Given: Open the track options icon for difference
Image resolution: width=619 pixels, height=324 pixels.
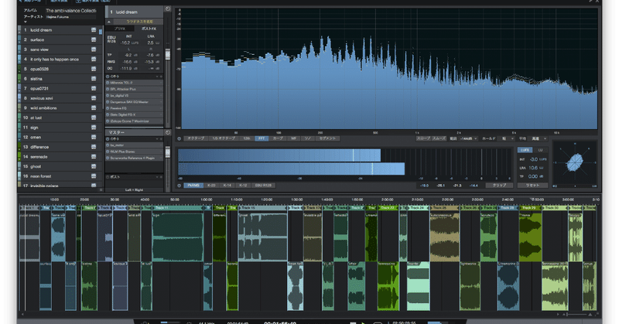Looking at the screenshot, I should pyautogui.click(x=94, y=147).
